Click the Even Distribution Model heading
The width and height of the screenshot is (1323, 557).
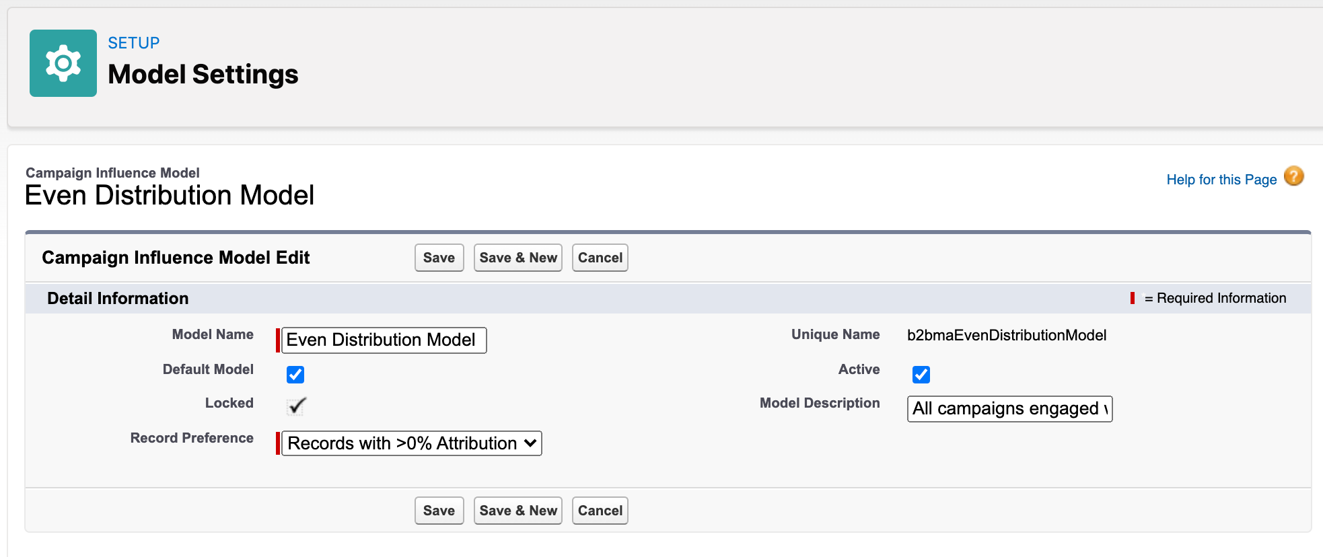click(170, 195)
